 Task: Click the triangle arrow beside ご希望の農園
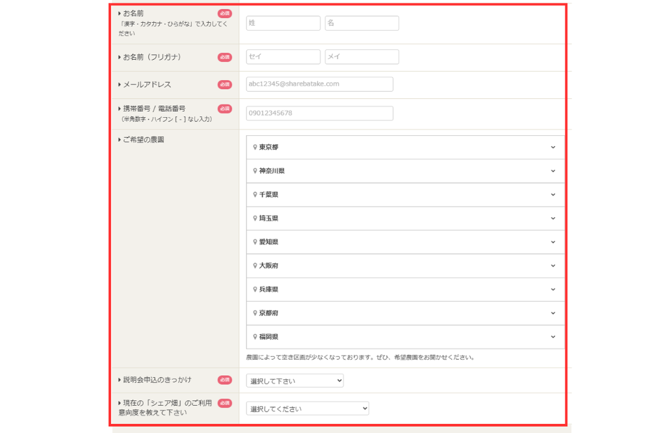coord(120,140)
